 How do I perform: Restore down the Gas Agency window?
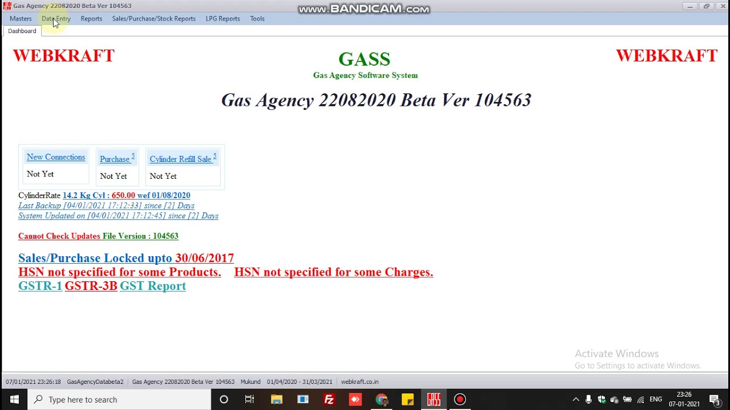[706, 6]
